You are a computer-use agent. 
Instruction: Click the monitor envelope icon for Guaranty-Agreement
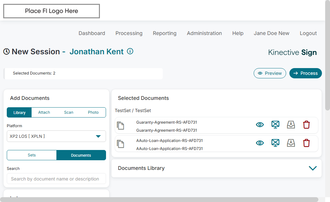click(275, 125)
